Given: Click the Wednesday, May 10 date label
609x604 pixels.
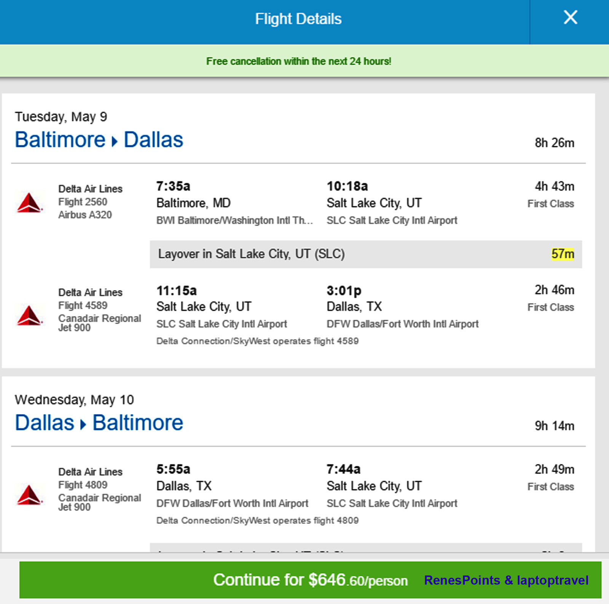Looking at the screenshot, I should 74,400.
